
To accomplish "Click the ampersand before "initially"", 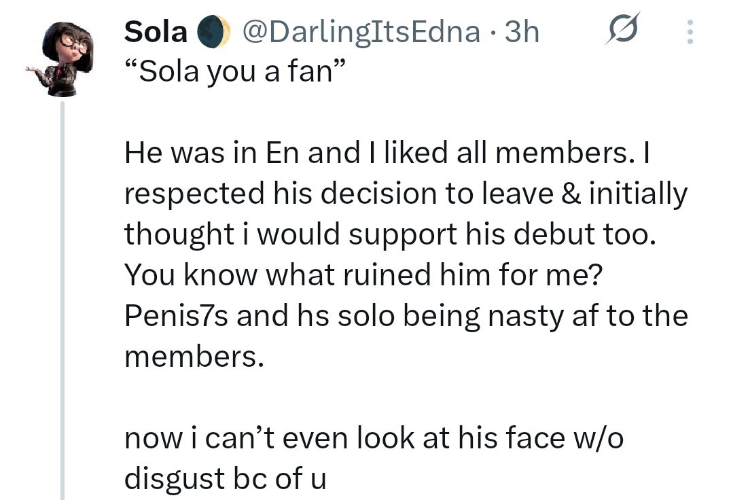I will point(576,194).
